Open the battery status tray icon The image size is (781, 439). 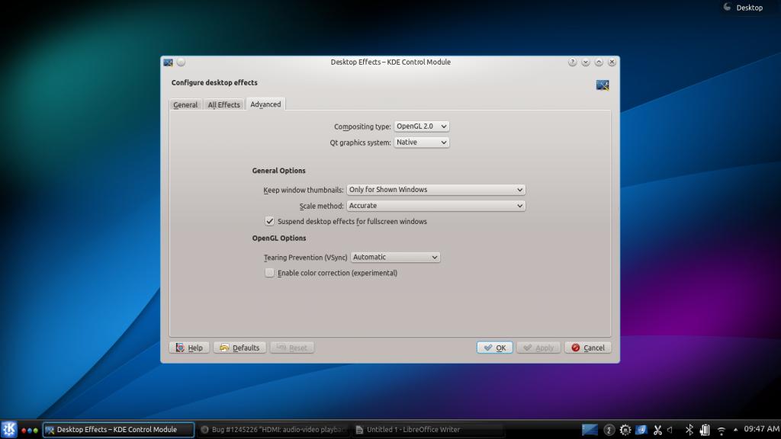[x=705, y=430]
